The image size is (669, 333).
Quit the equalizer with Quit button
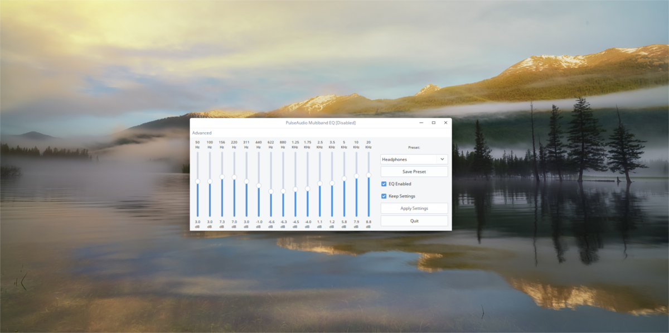point(414,220)
